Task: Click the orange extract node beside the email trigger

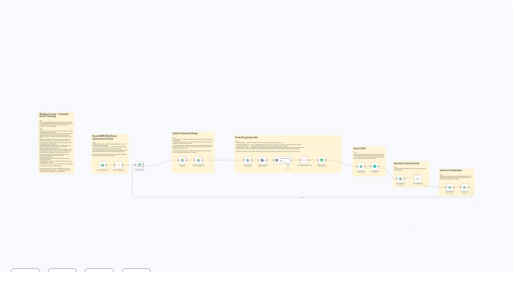Action: tap(118, 165)
